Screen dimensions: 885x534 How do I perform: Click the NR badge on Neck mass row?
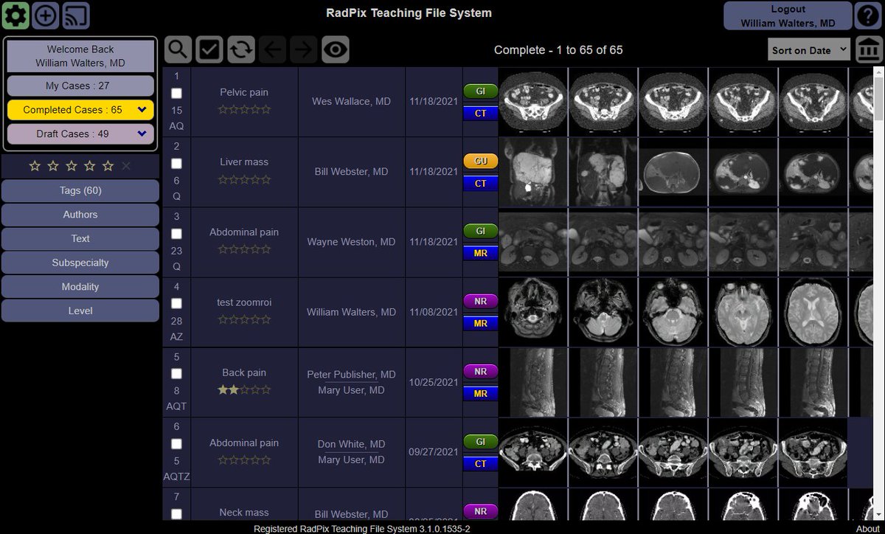(x=481, y=511)
